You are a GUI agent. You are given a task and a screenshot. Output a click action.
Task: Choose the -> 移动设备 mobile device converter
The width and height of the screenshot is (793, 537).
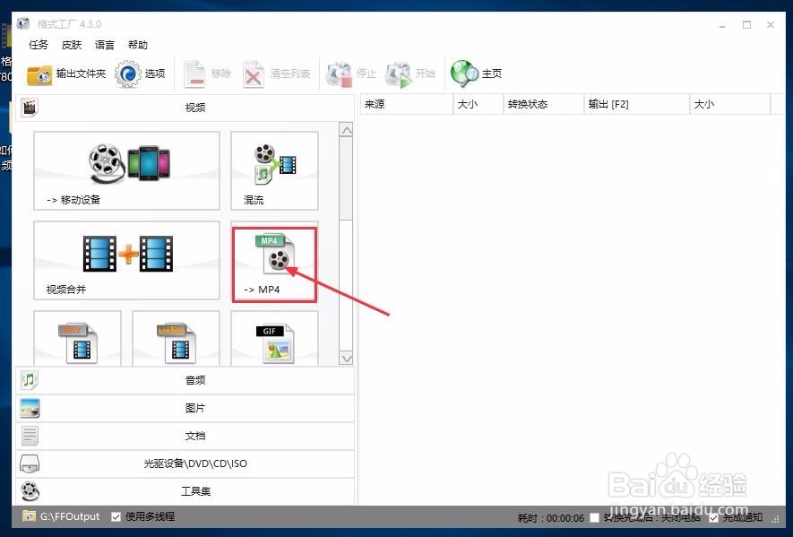(126, 170)
